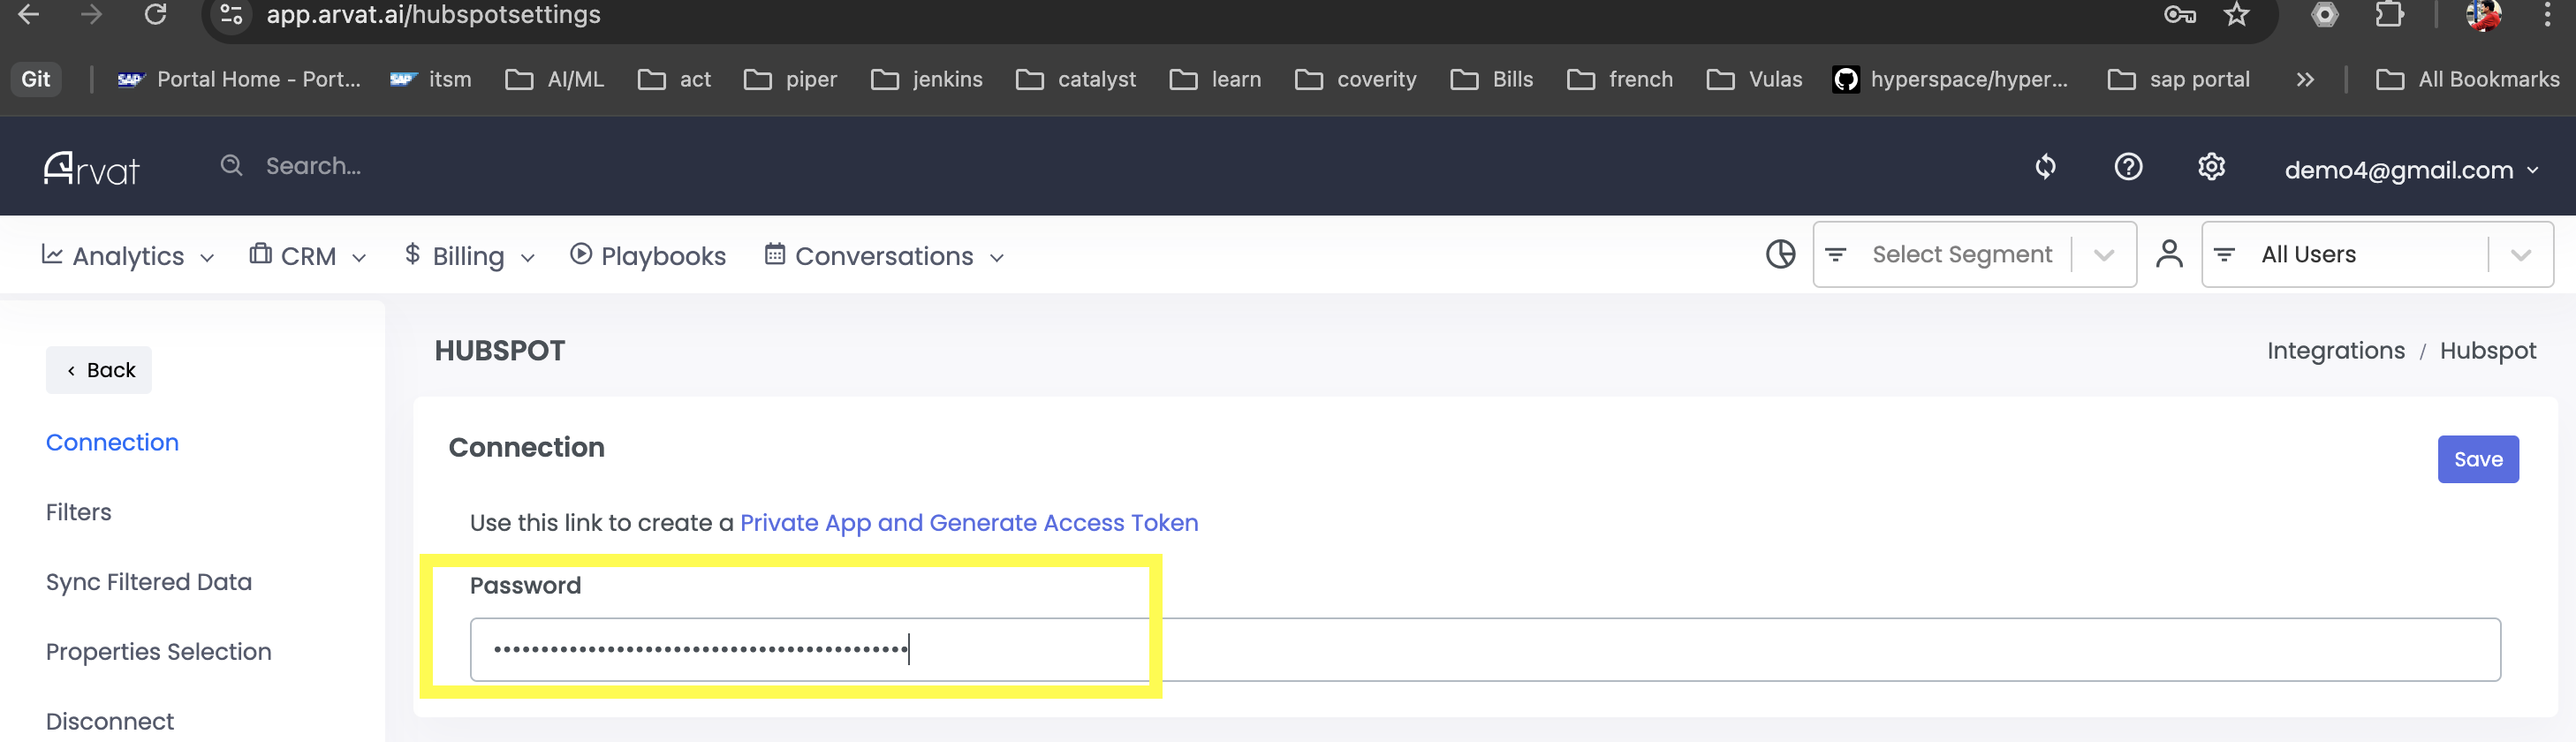
Task: Open the All Bookmarks folder
Action: (2468, 79)
